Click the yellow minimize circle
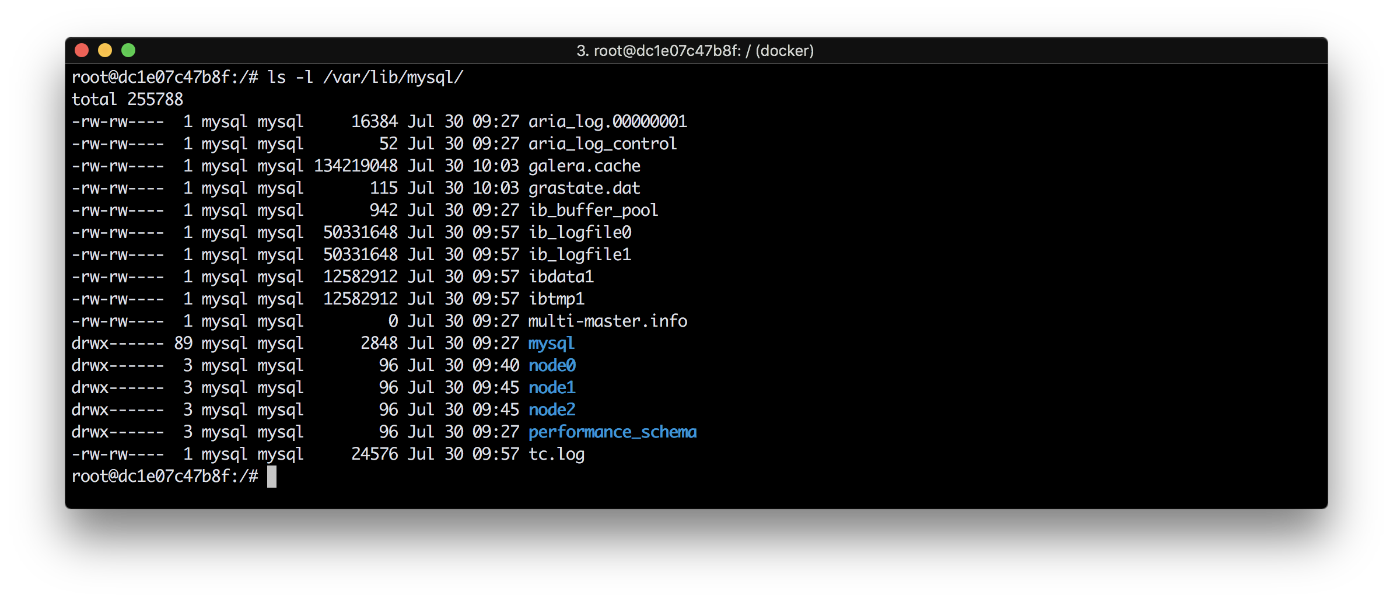Viewport: 1393px width, 602px height. tap(104, 50)
